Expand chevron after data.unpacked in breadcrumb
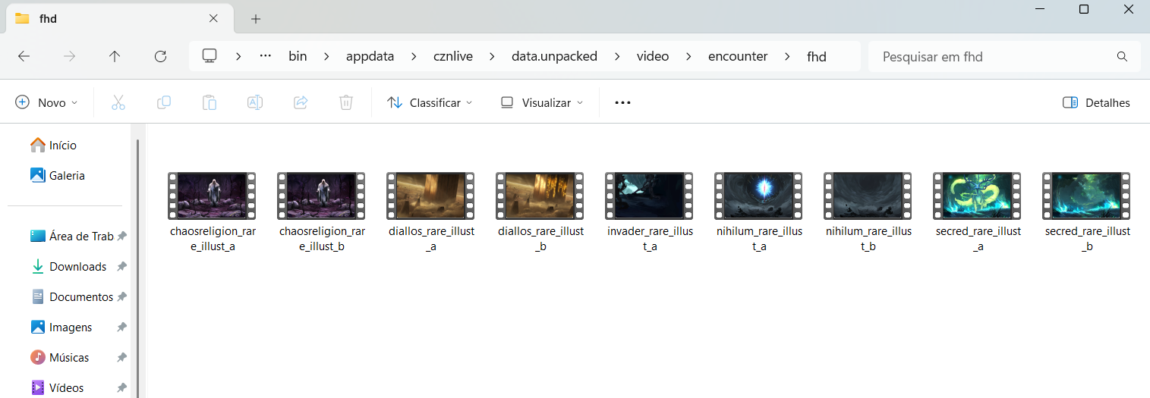 tap(617, 56)
